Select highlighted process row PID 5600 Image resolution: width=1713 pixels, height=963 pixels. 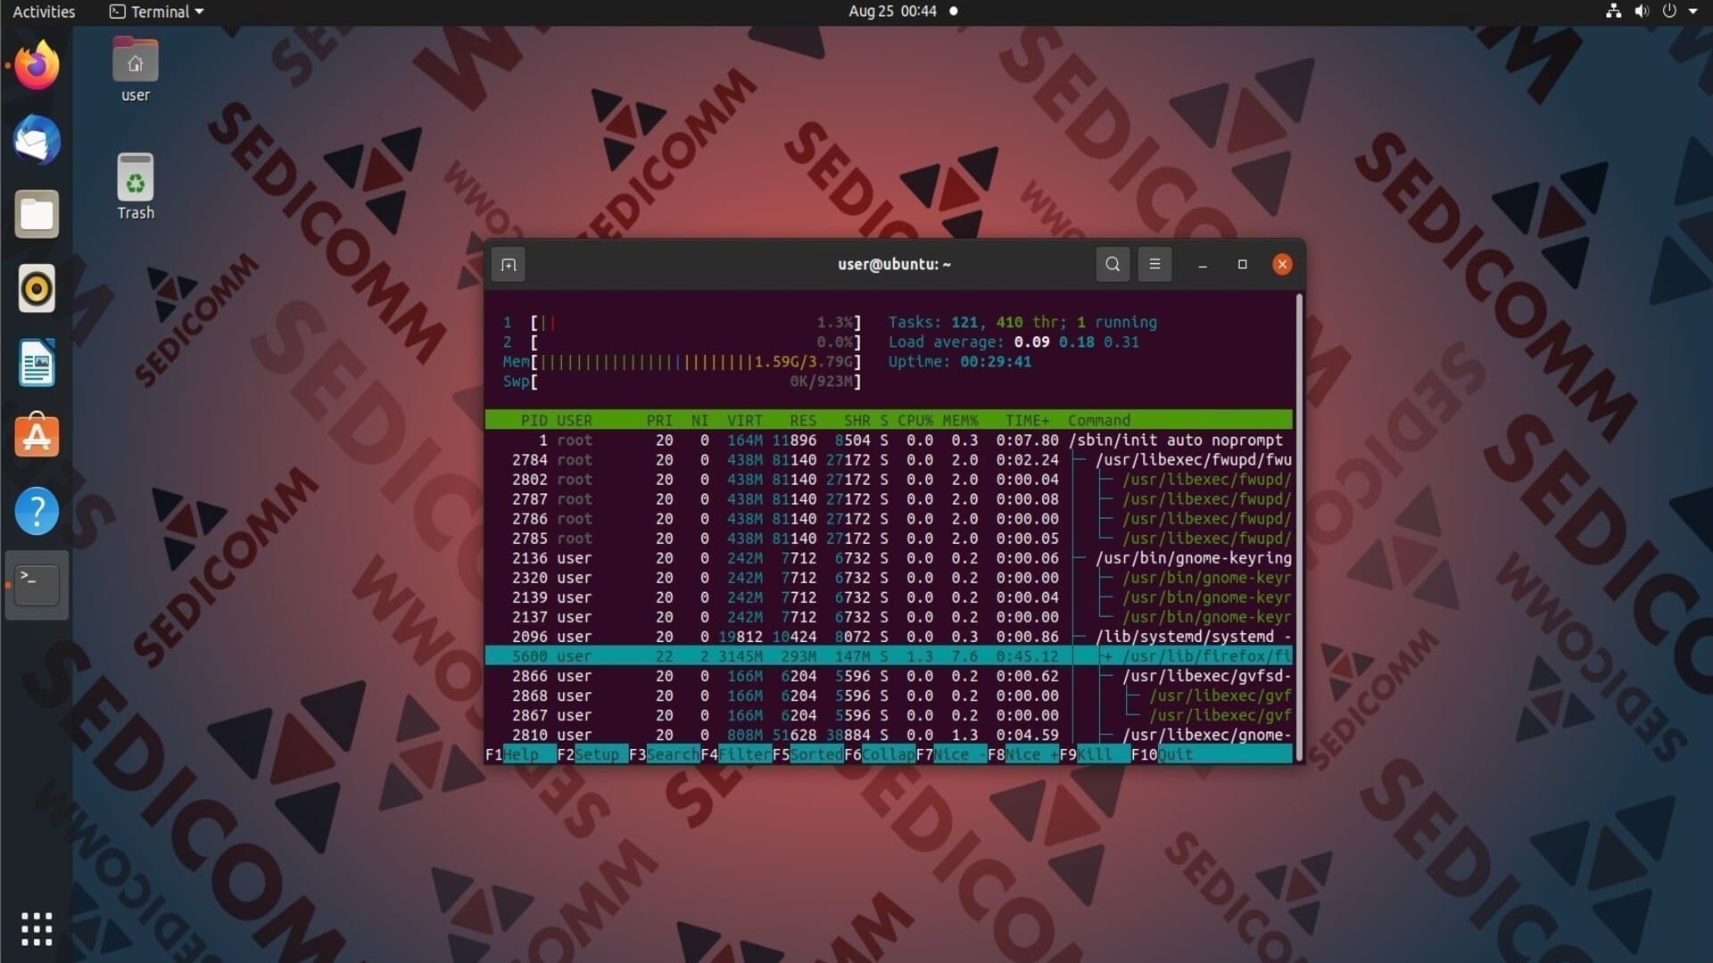[889, 656]
